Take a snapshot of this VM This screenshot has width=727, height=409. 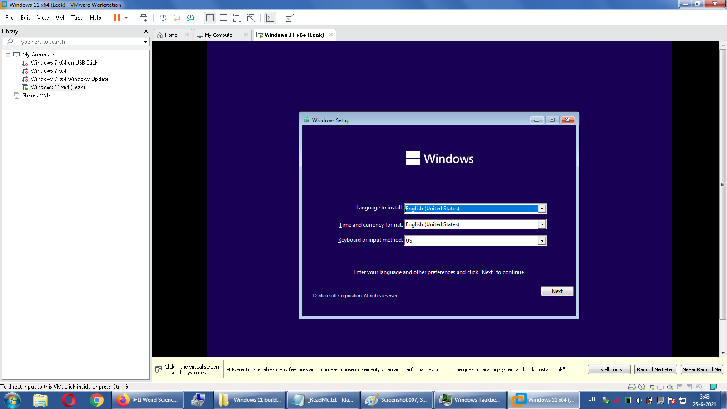(163, 18)
